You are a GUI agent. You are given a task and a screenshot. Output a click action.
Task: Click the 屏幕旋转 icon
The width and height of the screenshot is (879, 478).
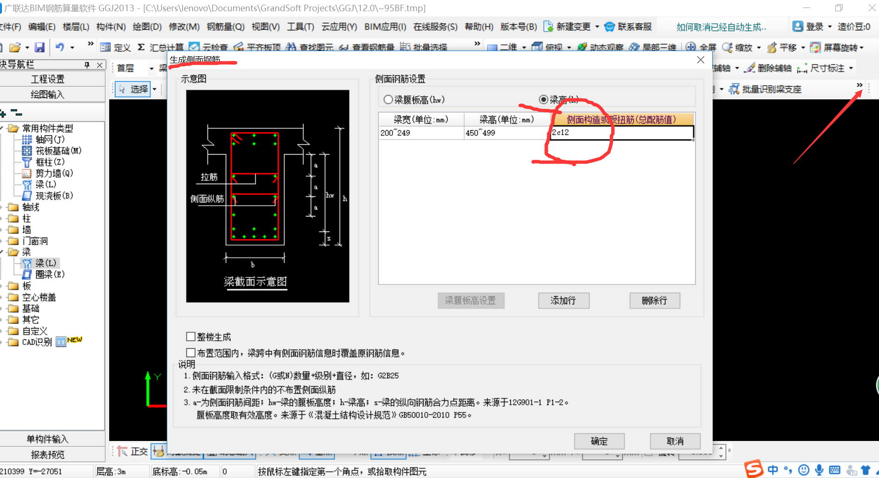pyautogui.click(x=815, y=47)
